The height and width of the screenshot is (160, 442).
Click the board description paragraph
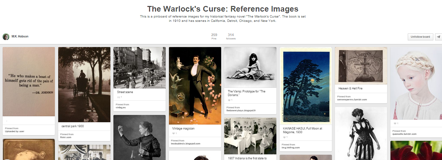pos(223,19)
